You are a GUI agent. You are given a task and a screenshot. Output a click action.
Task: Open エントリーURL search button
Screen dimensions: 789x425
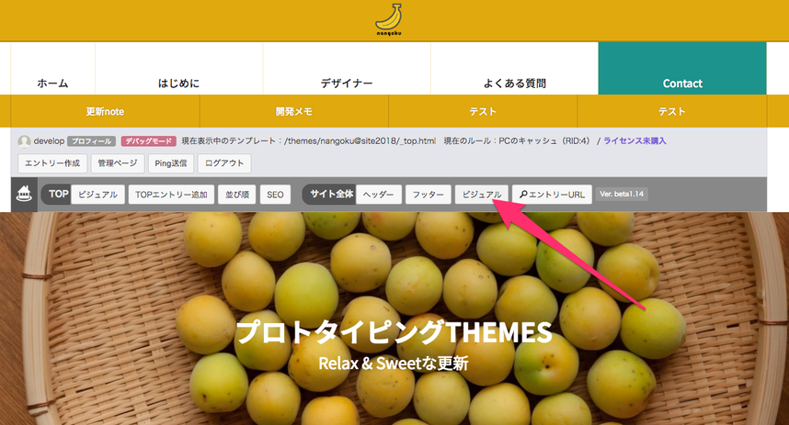click(x=552, y=195)
